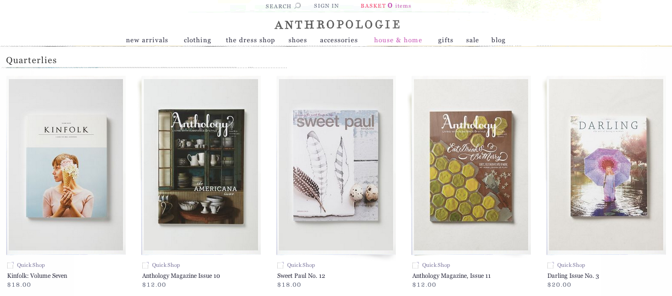Open the house & home menu
The width and height of the screenshot is (672, 296).
click(x=398, y=40)
